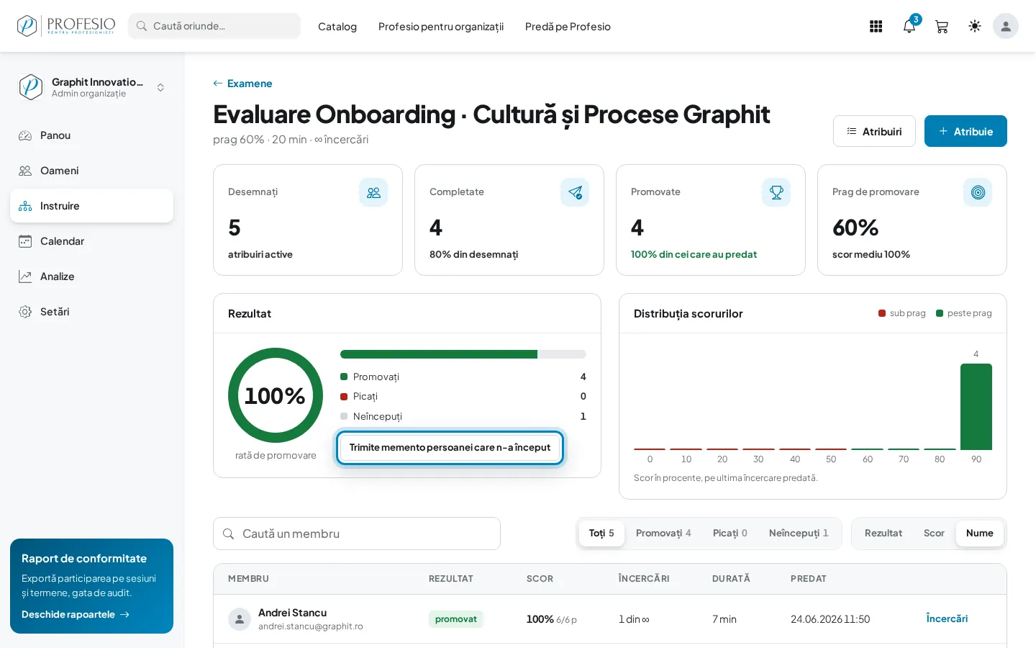Click the Profesio logo
Image resolution: width=1036 pixels, height=648 pixels.
65,26
